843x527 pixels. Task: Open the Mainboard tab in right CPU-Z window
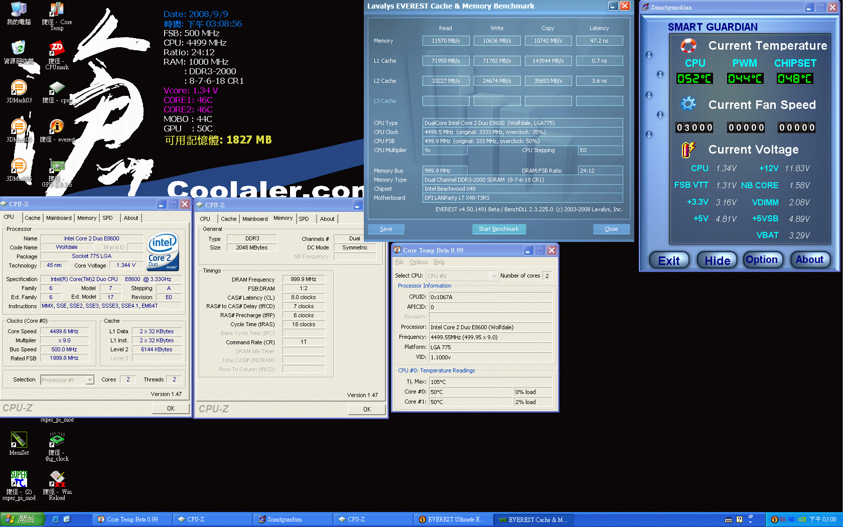tap(255, 219)
